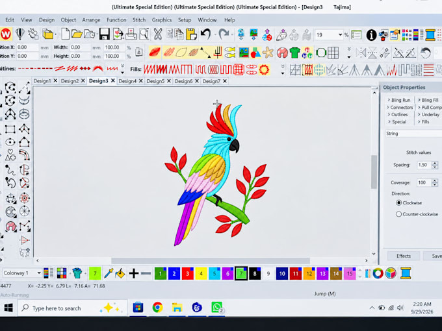
Task: Open the zoom percentage dropdown showing 19
Action: (340, 35)
